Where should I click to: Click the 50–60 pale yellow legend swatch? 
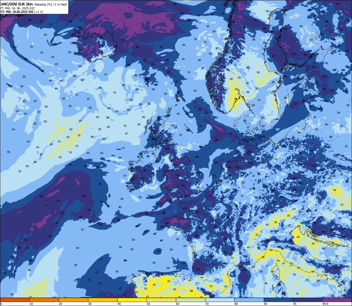[161, 300]
